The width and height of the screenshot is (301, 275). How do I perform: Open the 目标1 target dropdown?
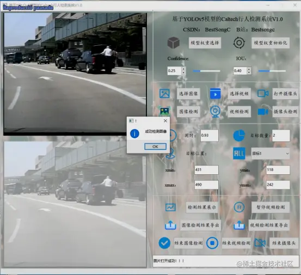click(x=271, y=154)
